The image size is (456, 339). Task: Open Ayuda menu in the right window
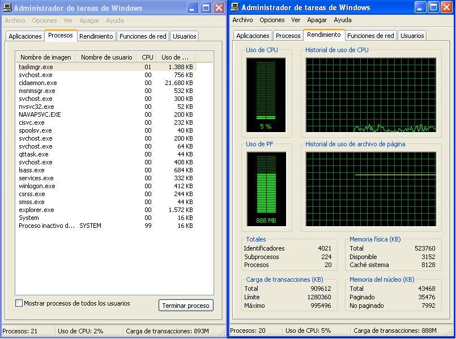tap(343, 20)
